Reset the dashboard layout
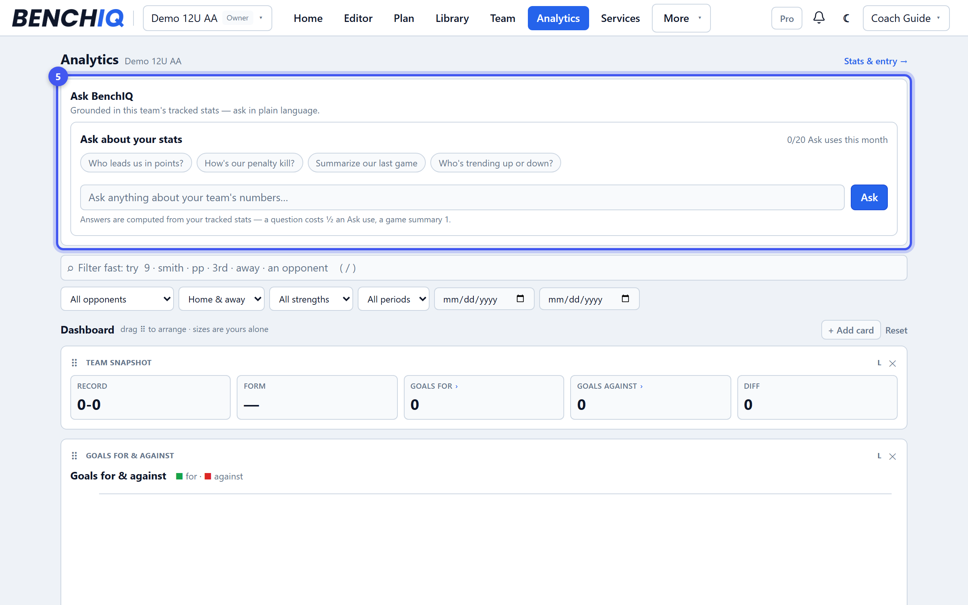 coord(896,330)
